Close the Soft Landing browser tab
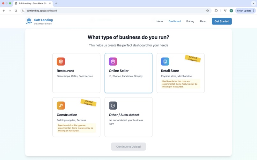Viewport: 257px width, 160px height. click(50, 3)
